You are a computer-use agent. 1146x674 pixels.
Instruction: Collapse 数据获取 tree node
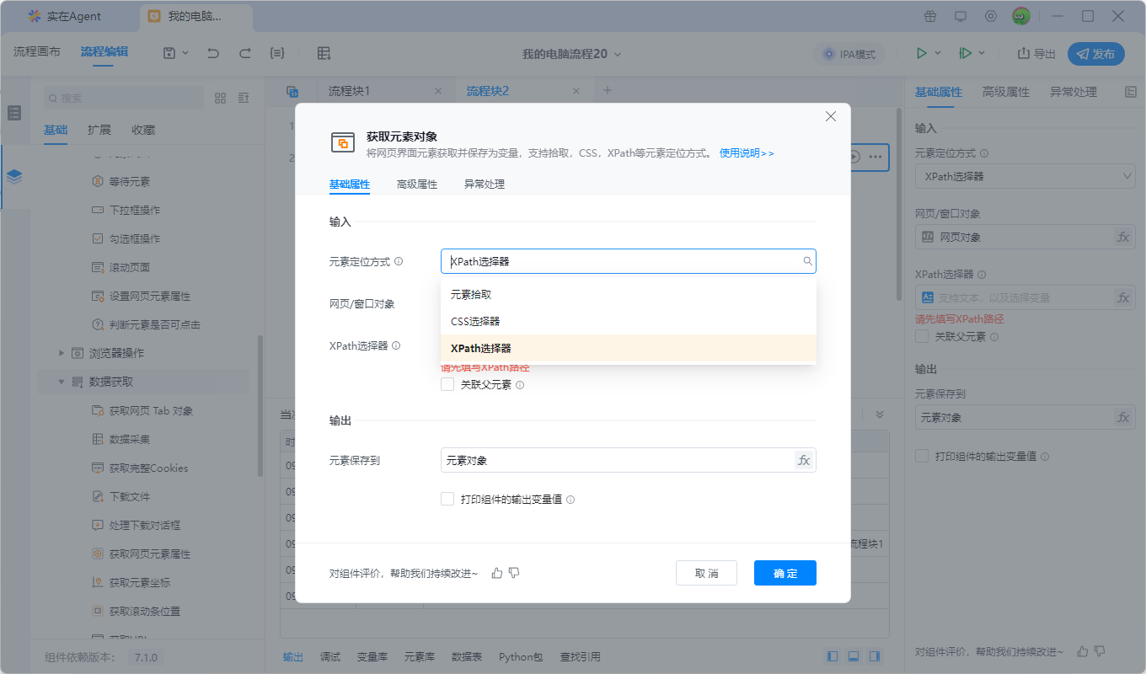[x=61, y=382]
